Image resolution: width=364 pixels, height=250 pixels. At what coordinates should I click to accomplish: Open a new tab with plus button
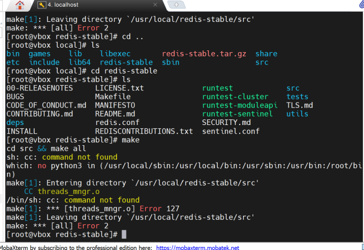tap(177, 5)
